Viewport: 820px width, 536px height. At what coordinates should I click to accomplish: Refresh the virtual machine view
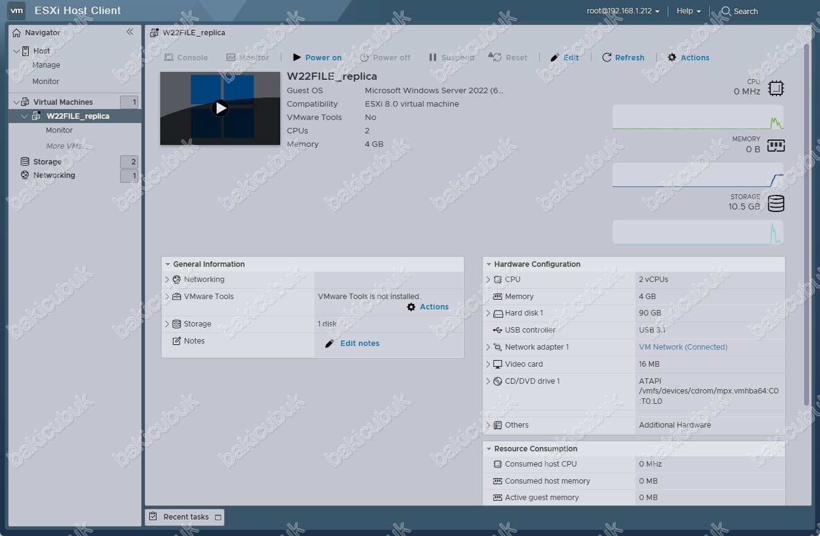[x=623, y=58]
